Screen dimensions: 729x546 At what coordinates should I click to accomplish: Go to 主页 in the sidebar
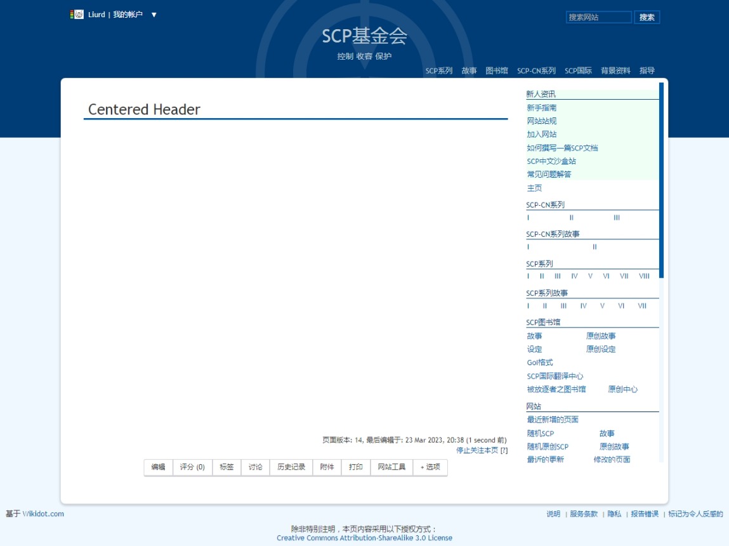[534, 188]
